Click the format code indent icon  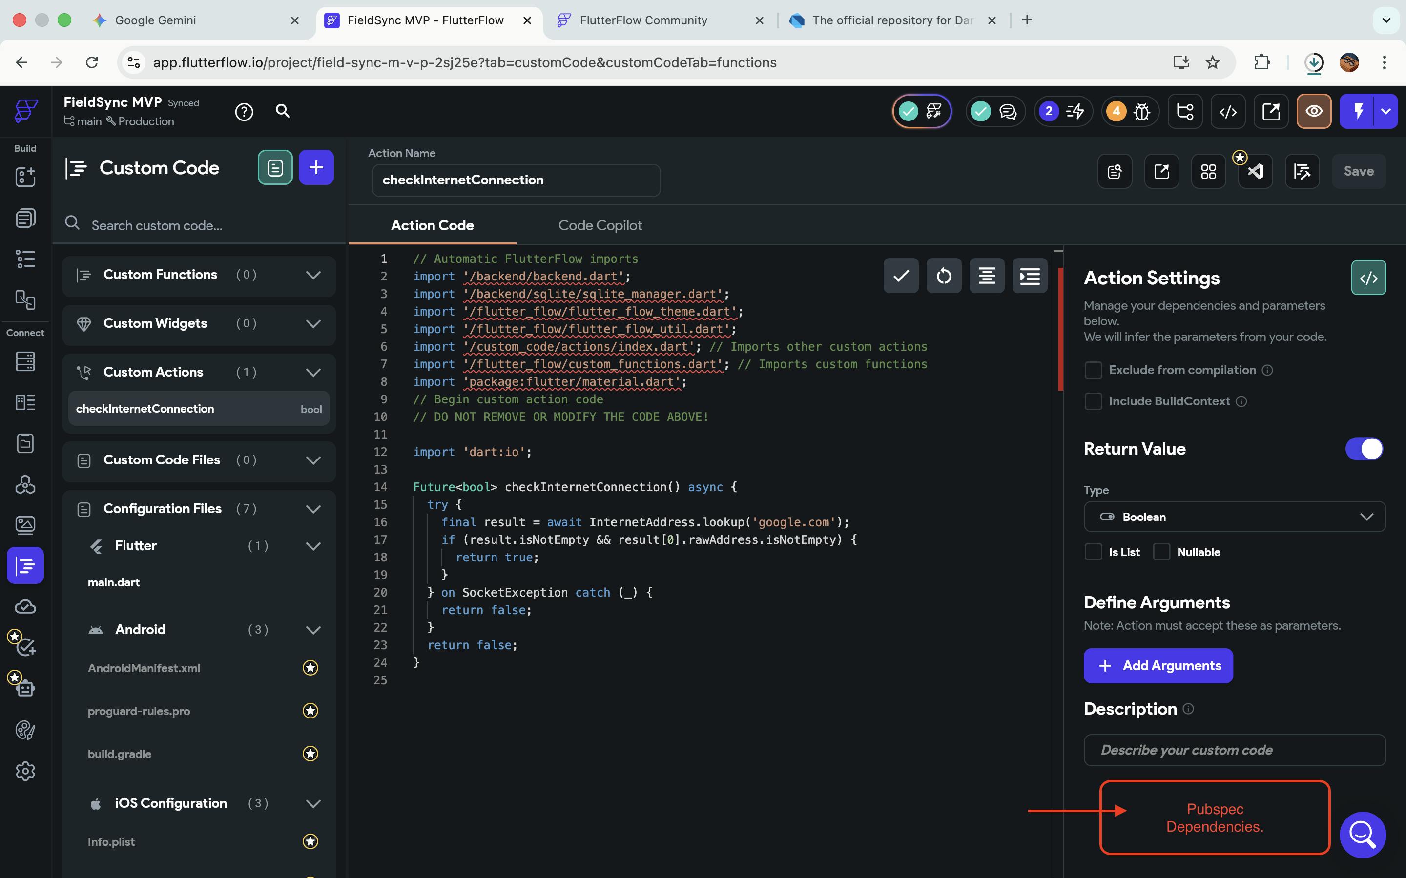point(1030,276)
